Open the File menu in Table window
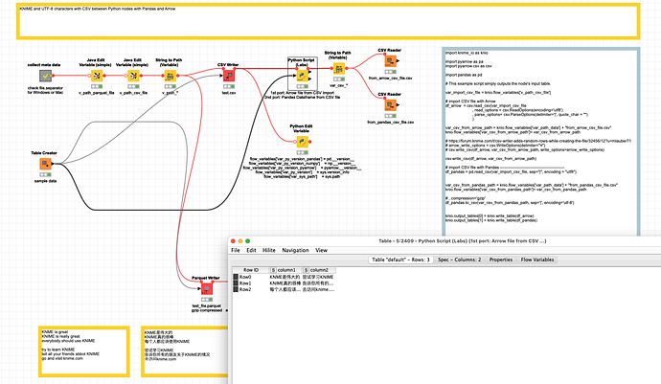Image resolution: width=661 pixels, height=384 pixels. click(236, 250)
